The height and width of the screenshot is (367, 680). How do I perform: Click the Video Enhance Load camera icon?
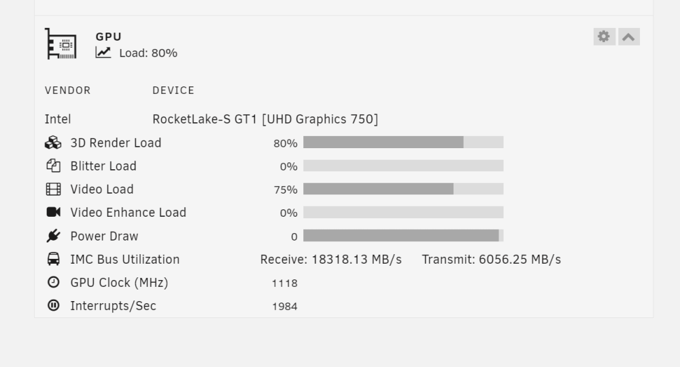[x=53, y=212]
